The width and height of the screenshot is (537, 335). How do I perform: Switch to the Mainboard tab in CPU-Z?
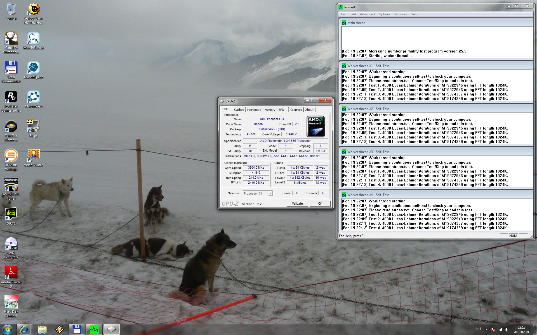click(x=254, y=110)
